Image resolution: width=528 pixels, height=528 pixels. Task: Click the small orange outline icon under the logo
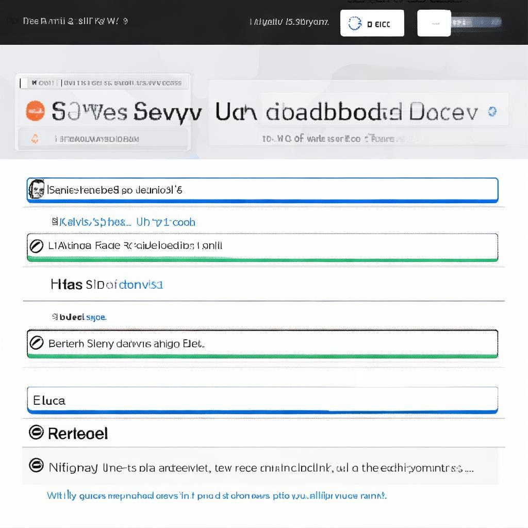tap(35, 138)
